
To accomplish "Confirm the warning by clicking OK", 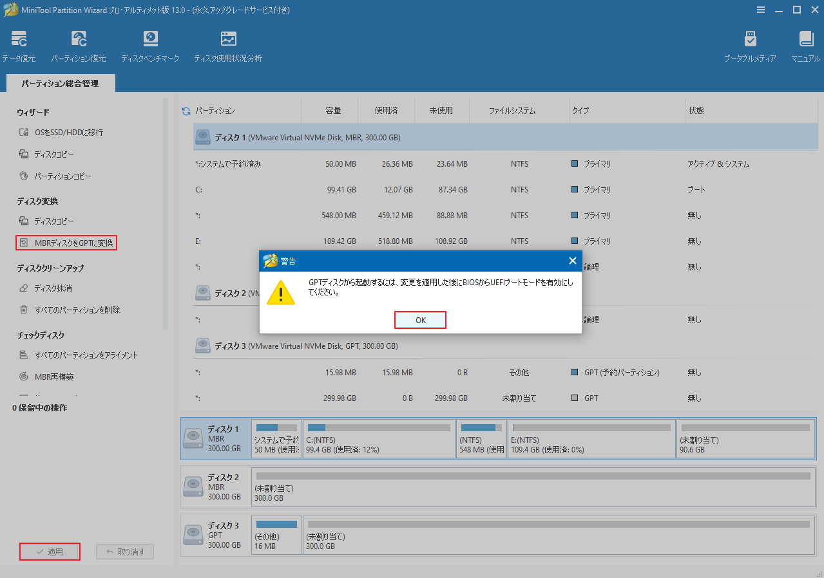I will 420,319.
